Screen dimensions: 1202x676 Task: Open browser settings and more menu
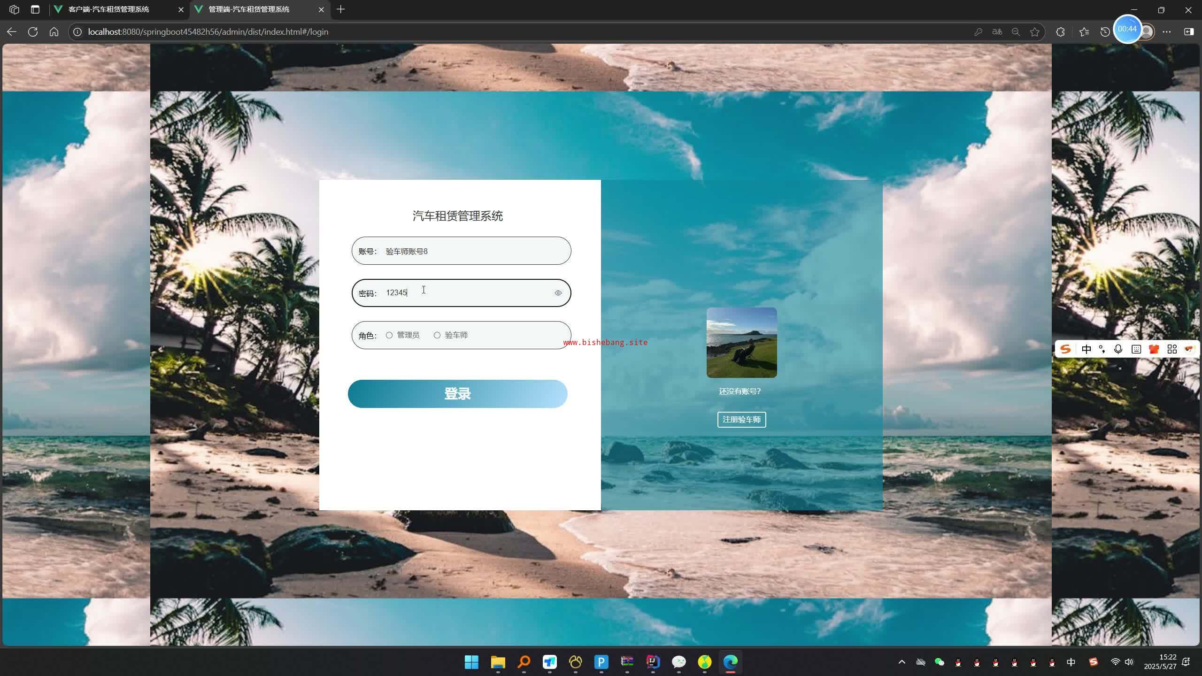tap(1167, 32)
